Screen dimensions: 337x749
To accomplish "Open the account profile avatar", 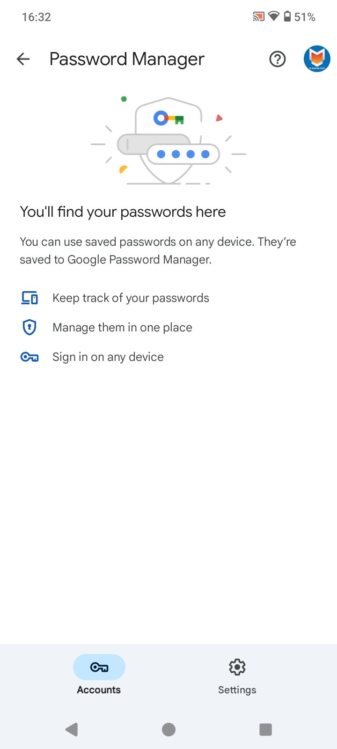I will 317,59.
